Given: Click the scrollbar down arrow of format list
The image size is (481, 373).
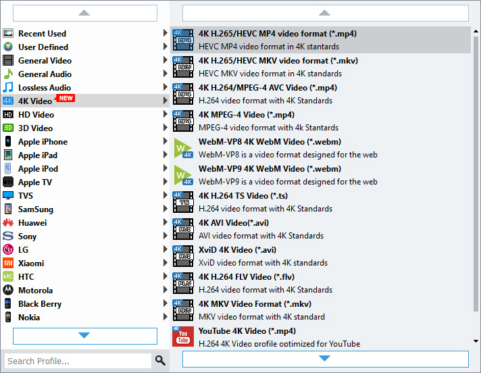Looking at the screenshot, I should coord(476,341).
